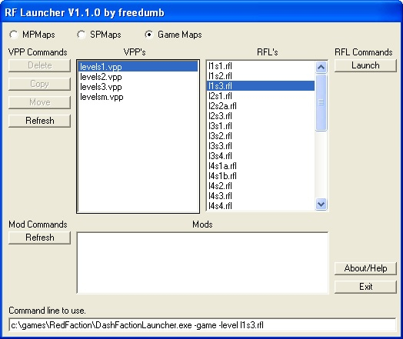Open the About/Help dialog
This screenshot has height=339, width=403.
click(365, 268)
